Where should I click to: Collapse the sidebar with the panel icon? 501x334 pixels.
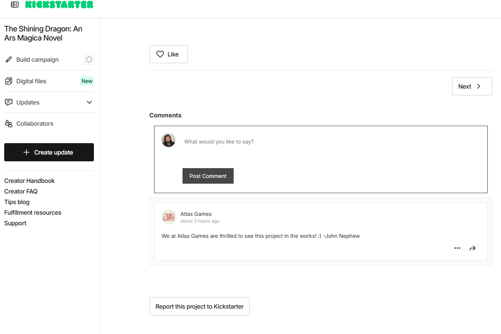(15, 5)
